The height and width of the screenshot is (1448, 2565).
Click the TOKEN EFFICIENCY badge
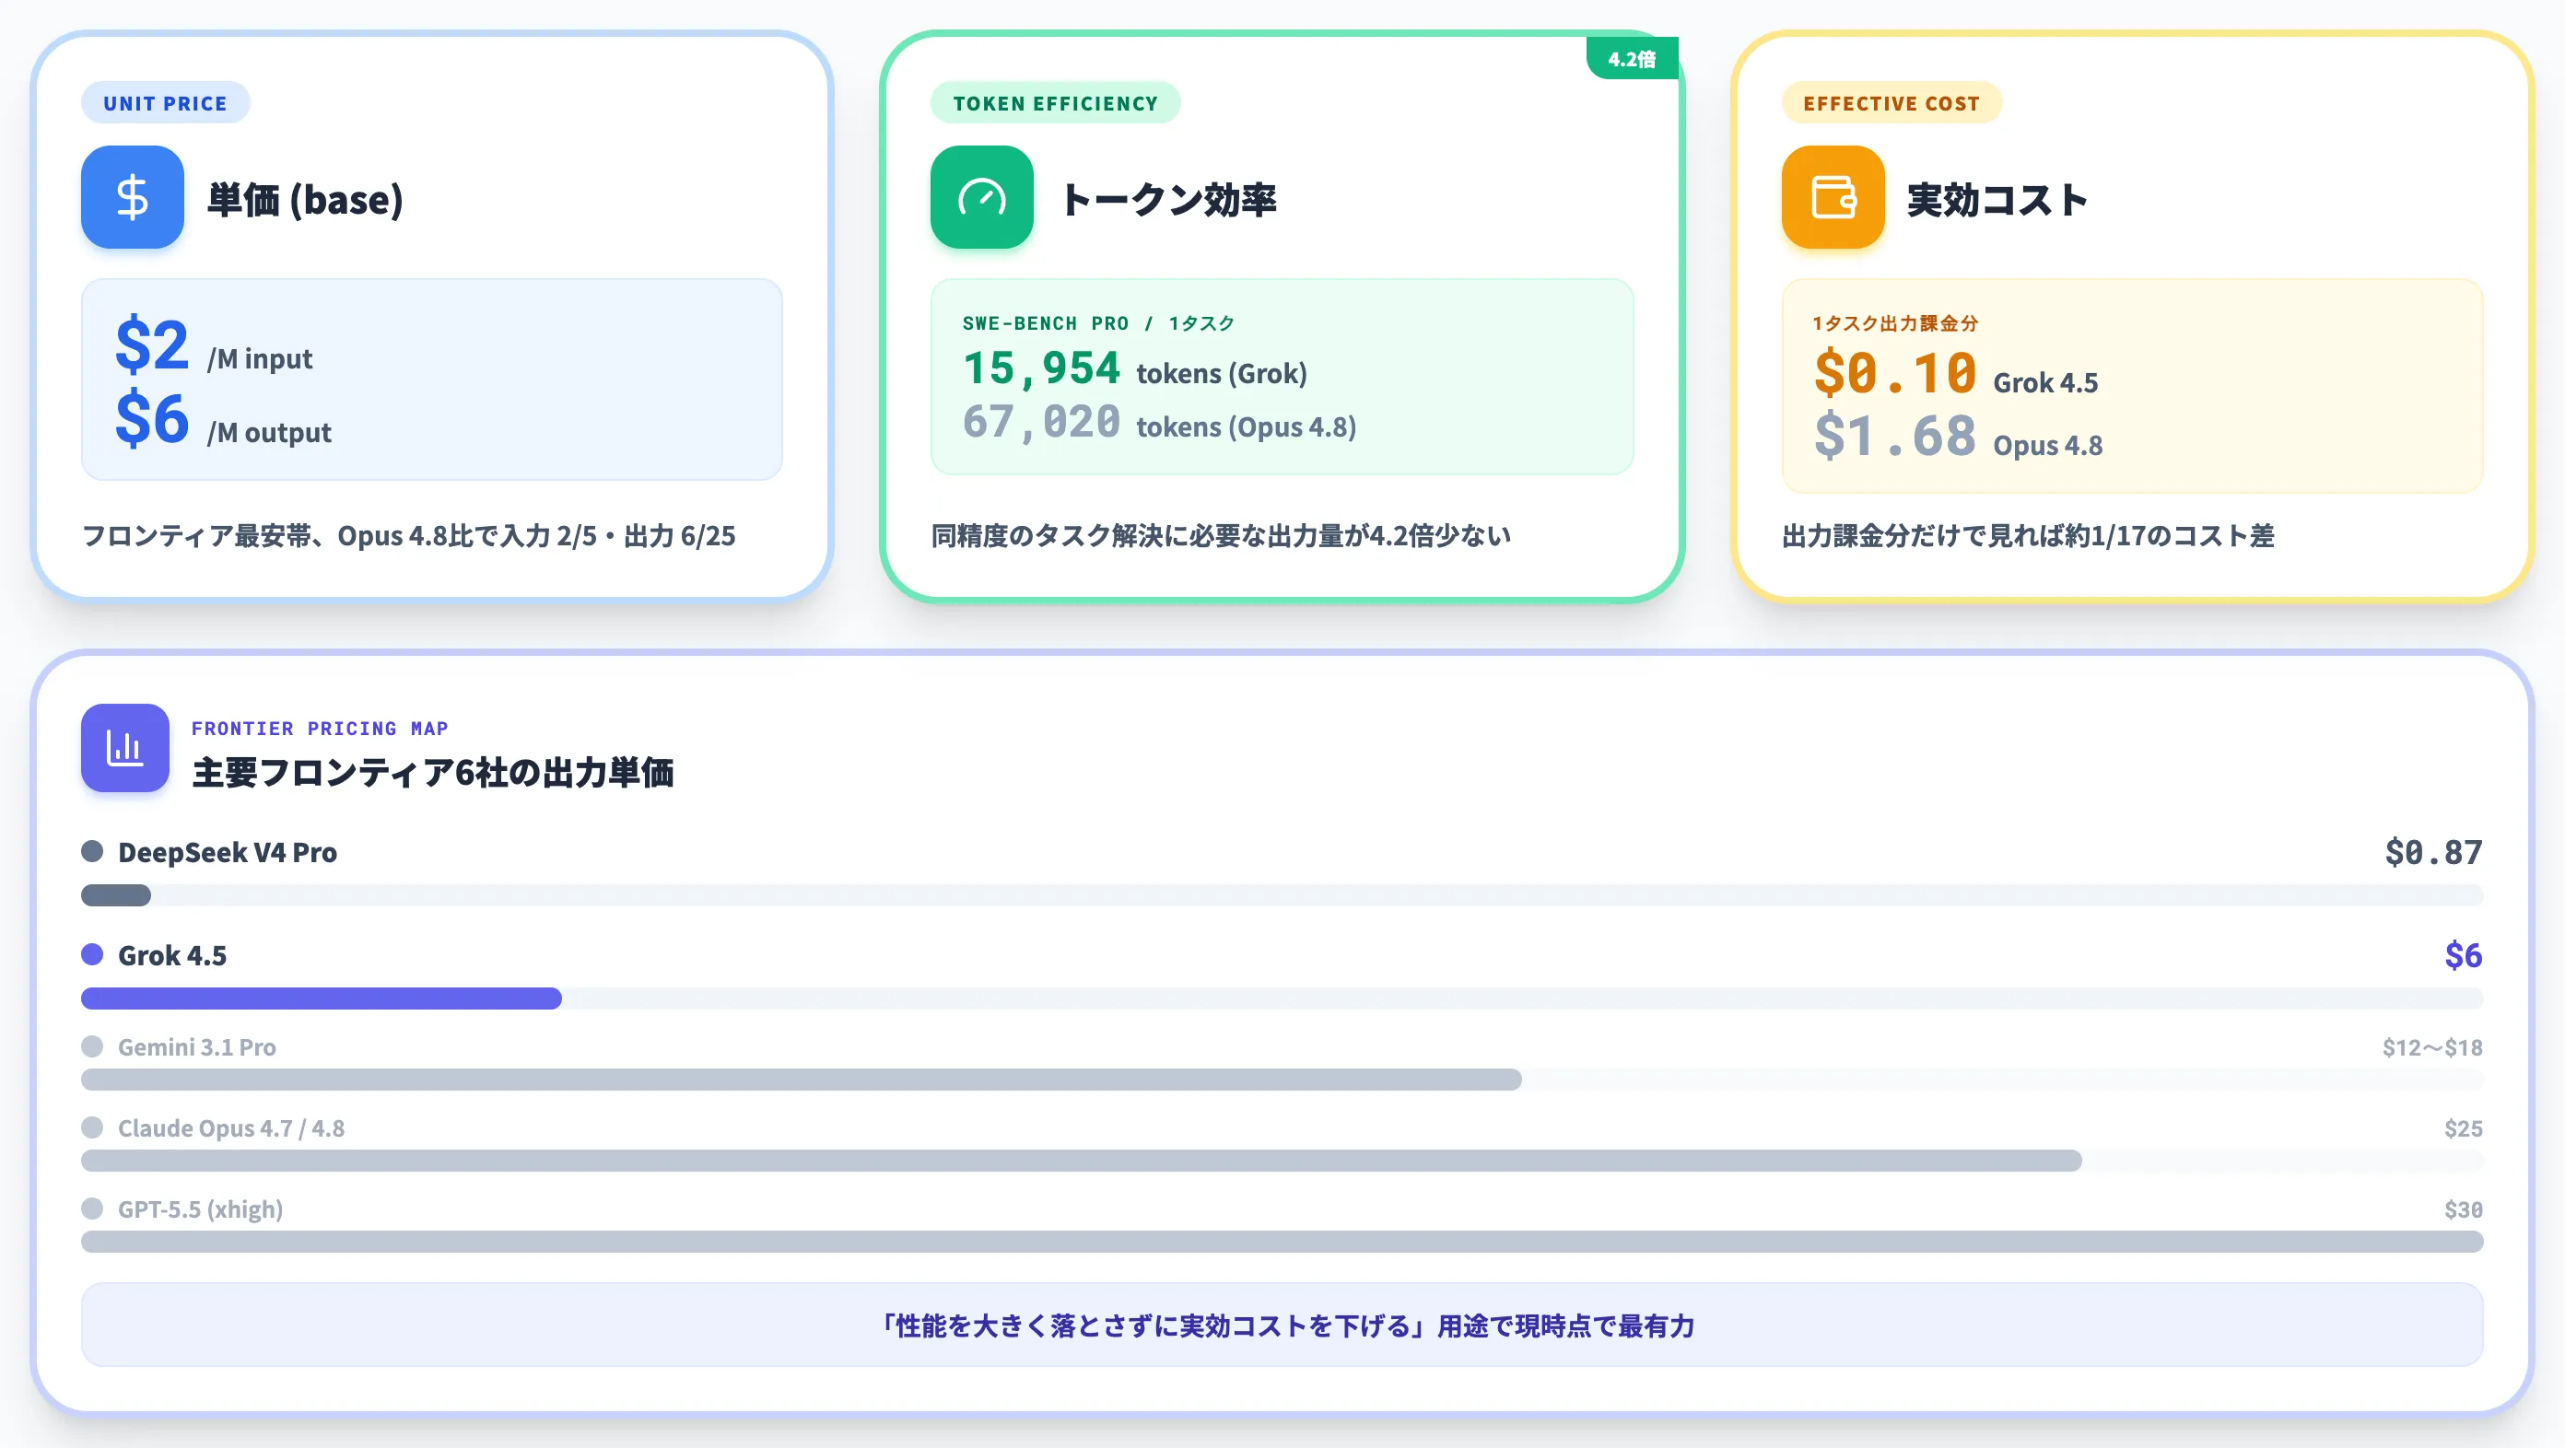(x=1056, y=102)
